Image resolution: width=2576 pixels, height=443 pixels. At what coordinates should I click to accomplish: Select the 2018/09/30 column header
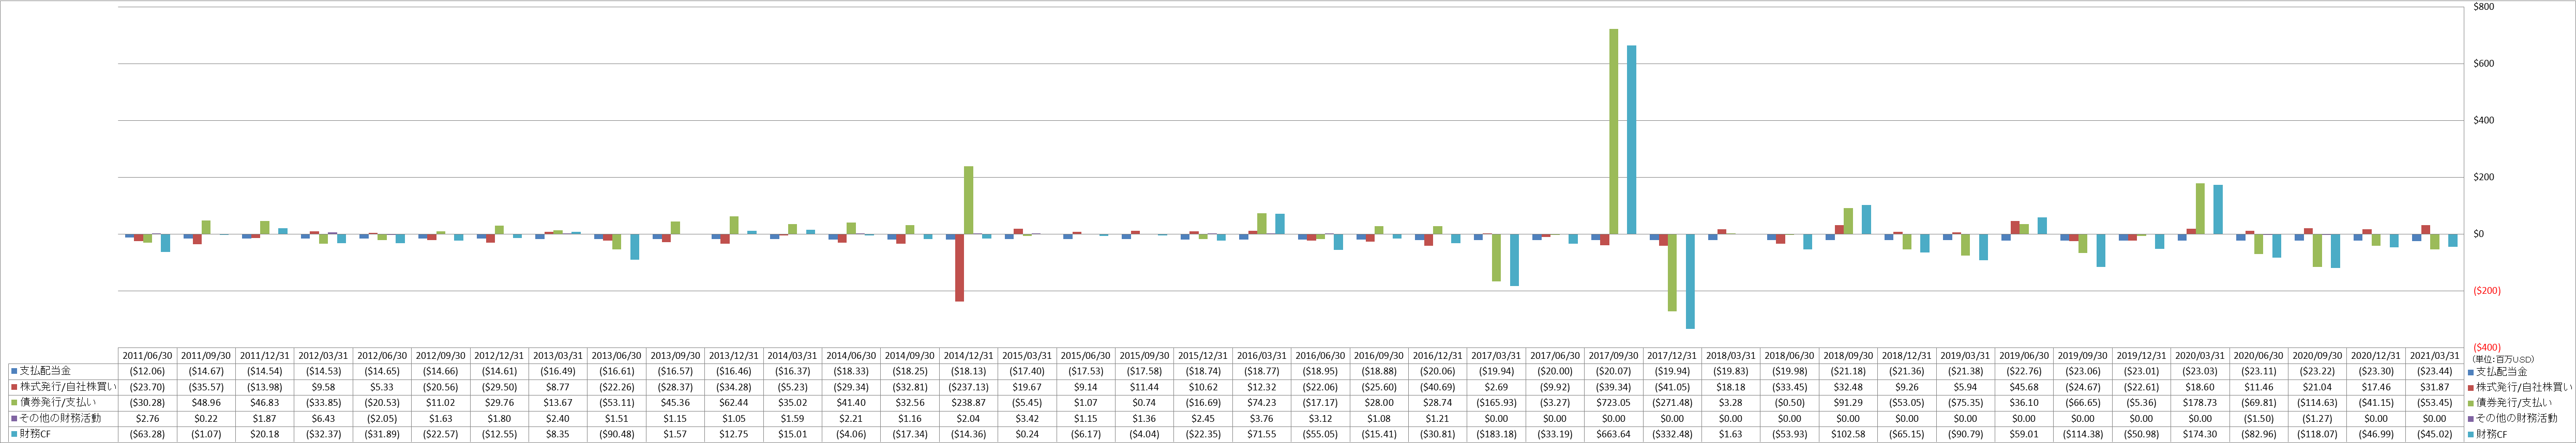tap(1848, 355)
